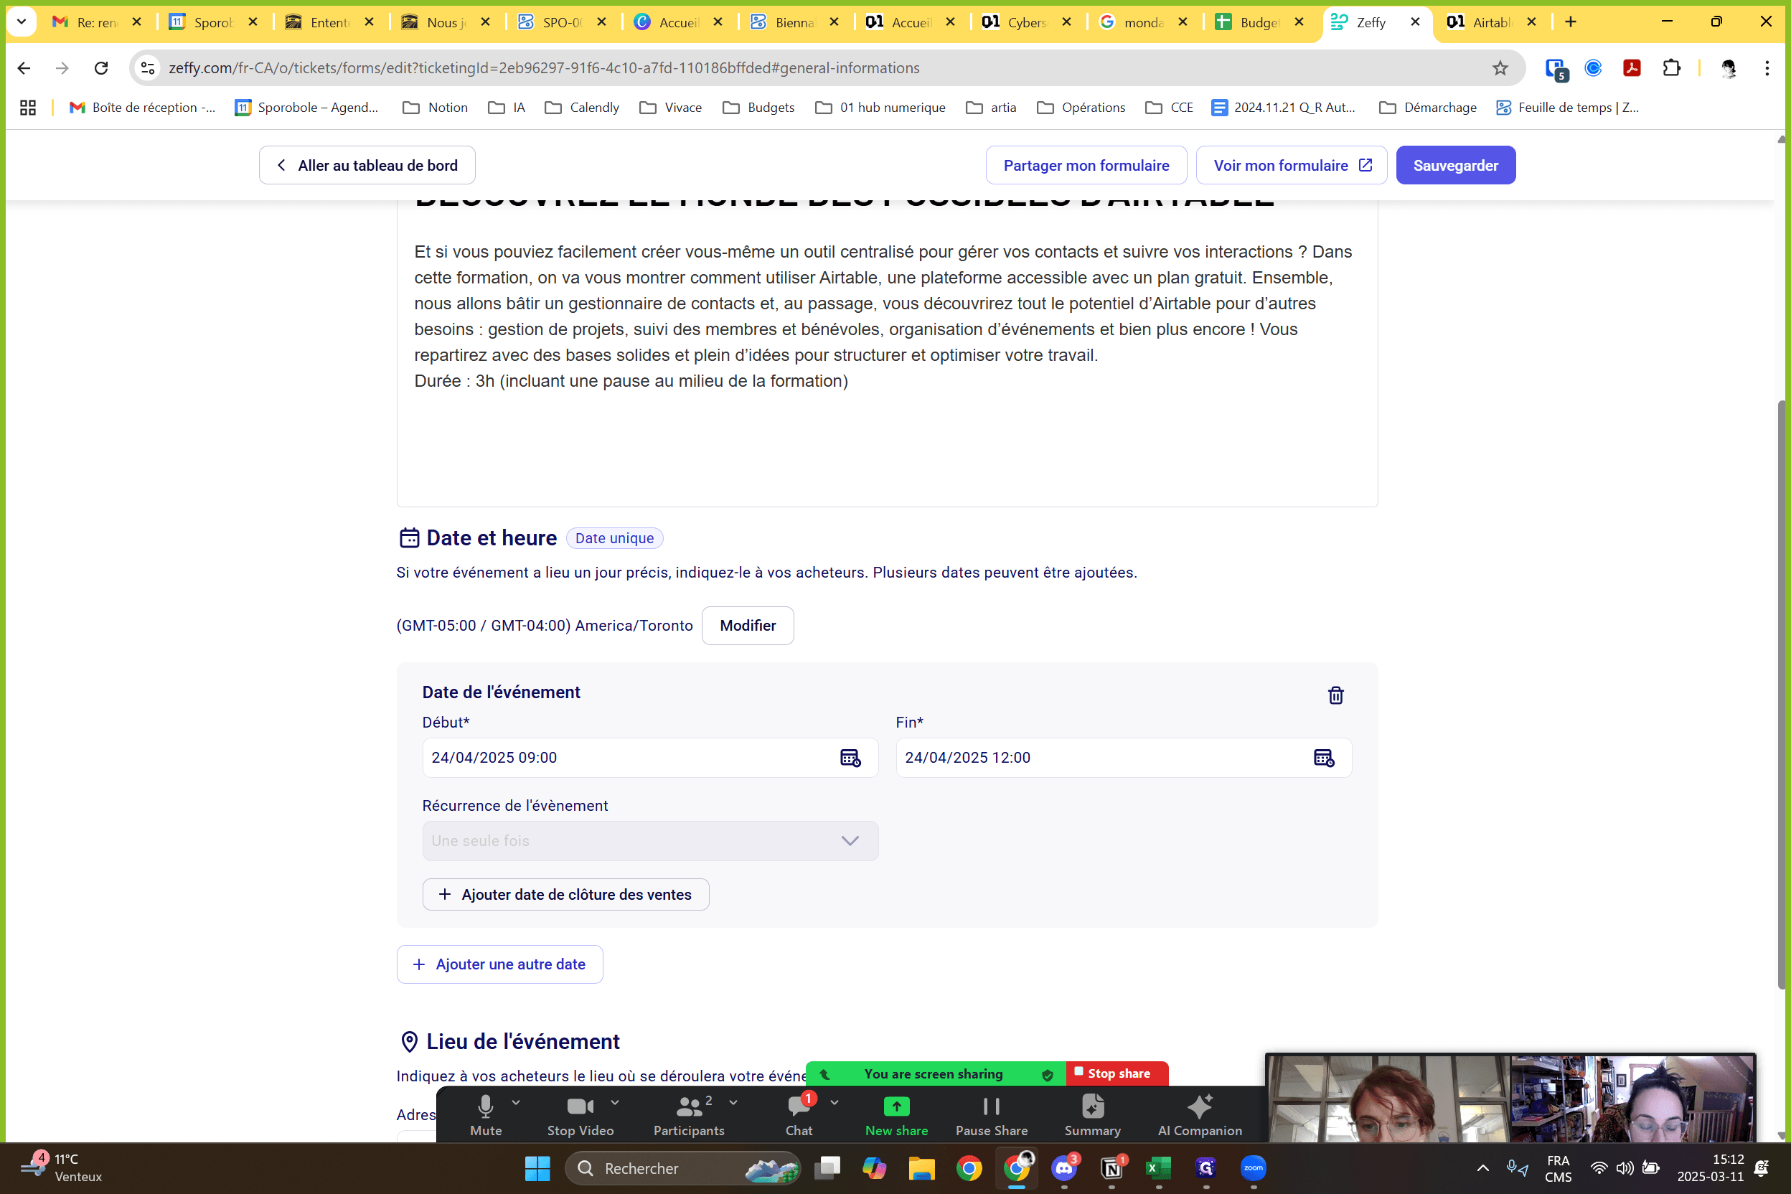Stop the Zoom screen share
Viewport: 1791px width, 1194px height.
click(1117, 1073)
